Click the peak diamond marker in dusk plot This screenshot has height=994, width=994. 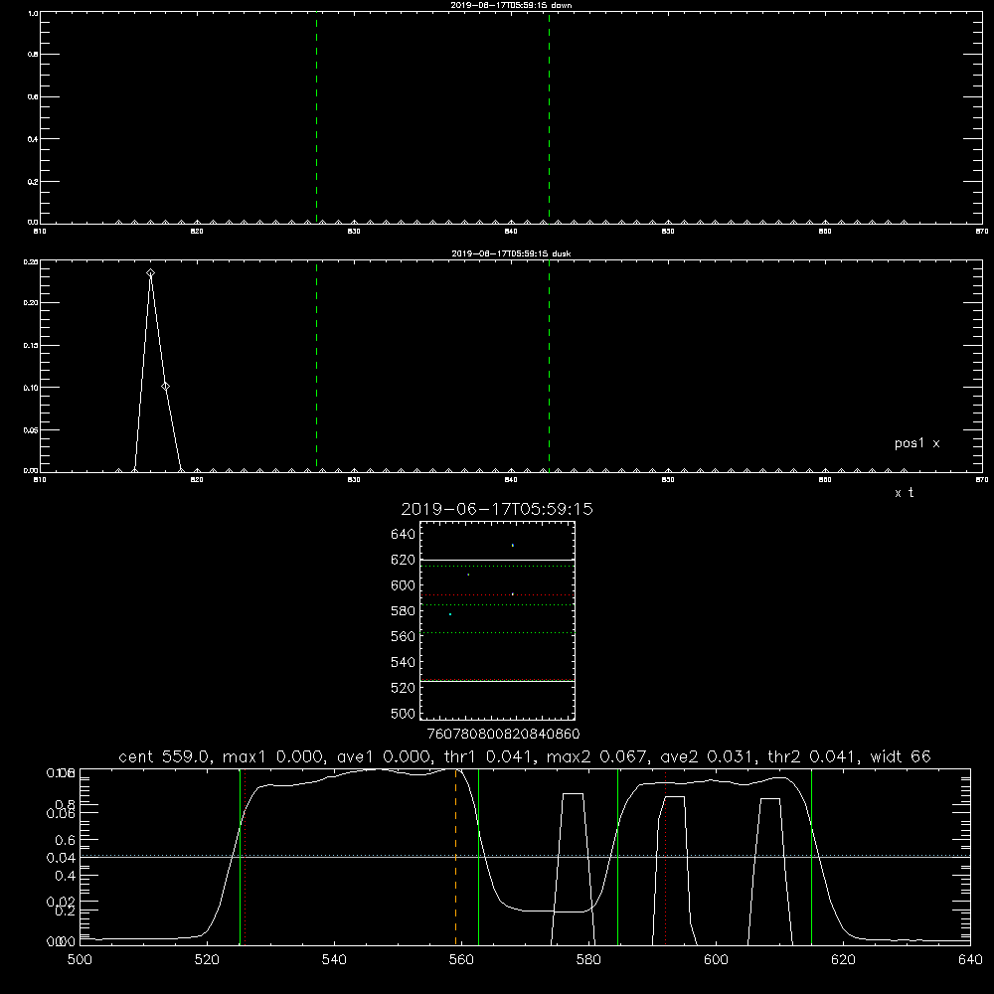[150, 273]
